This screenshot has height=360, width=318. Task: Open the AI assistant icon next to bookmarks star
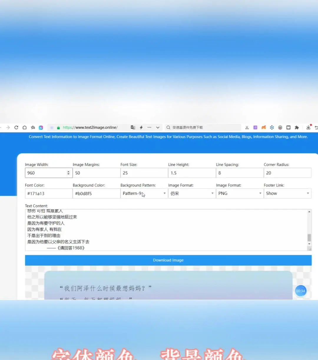41,127
